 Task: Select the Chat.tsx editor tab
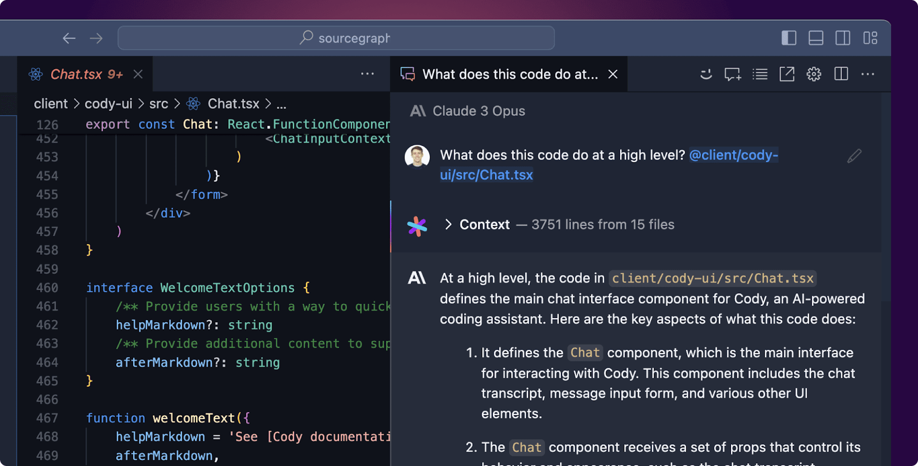click(x=85, y=74)
